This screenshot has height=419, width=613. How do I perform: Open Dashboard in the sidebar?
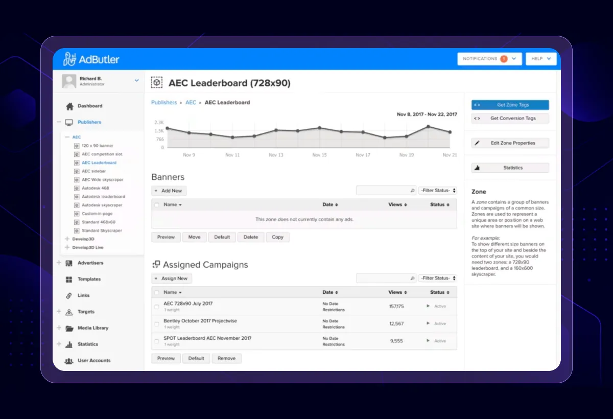click(90, 106)
